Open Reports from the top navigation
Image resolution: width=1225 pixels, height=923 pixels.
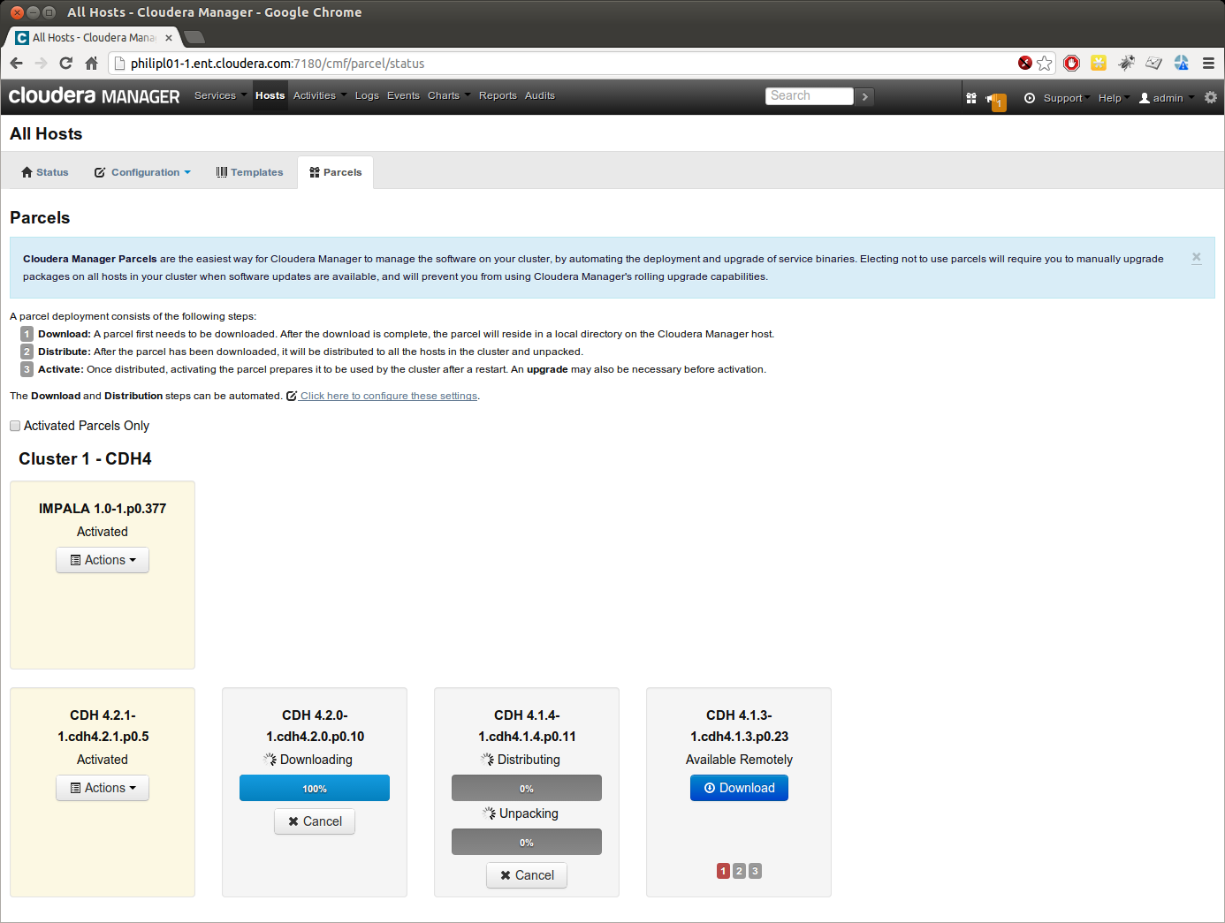click(498, 95)
